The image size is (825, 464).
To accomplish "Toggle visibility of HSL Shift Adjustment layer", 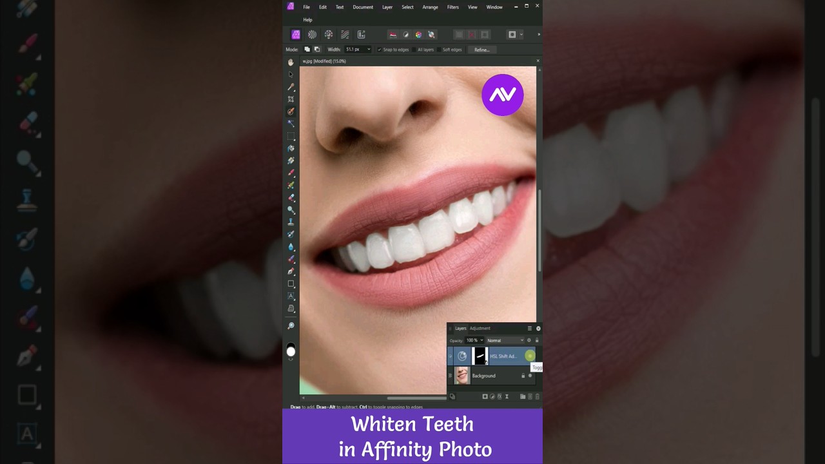I will click(530, 356).
